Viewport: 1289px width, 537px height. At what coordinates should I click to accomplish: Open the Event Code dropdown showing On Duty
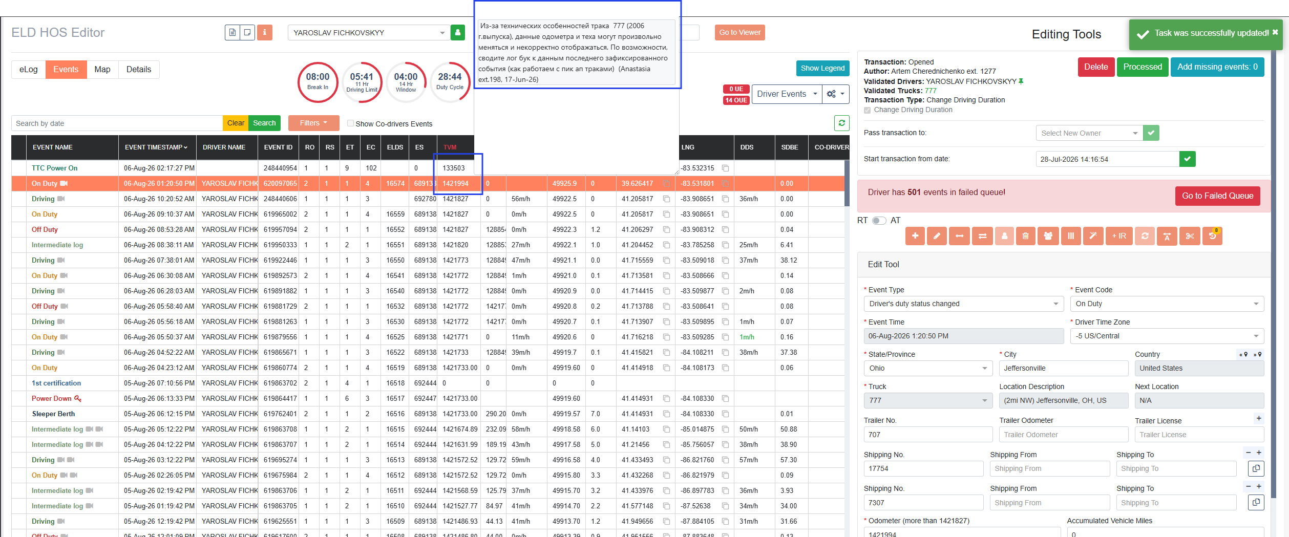pyautogui.click(x=1167, y=304)
